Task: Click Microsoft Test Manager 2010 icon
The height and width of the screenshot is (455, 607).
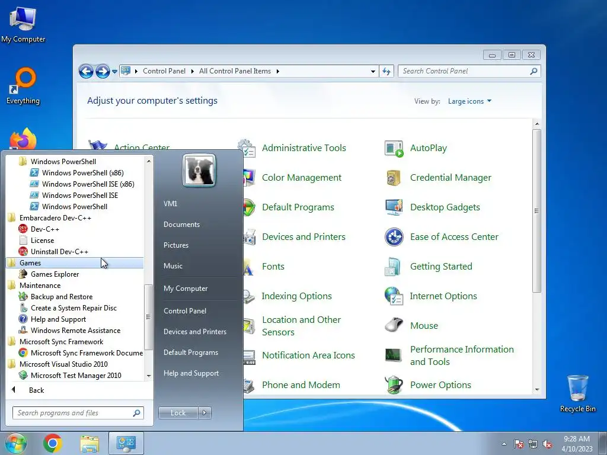Action: tap(23, 375)
